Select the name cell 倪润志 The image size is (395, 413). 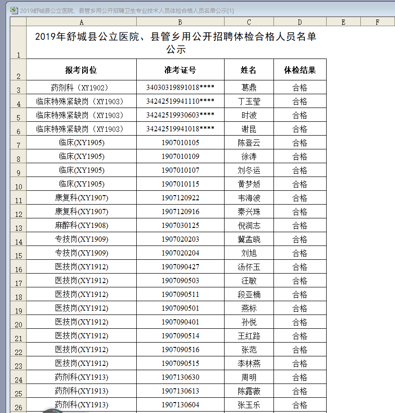click(x=249, y=225)
